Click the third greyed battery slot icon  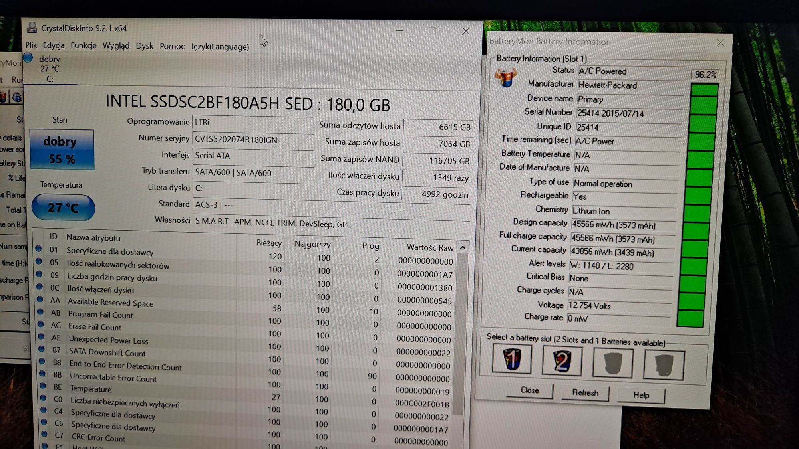pyautogui.click(x=613, y=363)
